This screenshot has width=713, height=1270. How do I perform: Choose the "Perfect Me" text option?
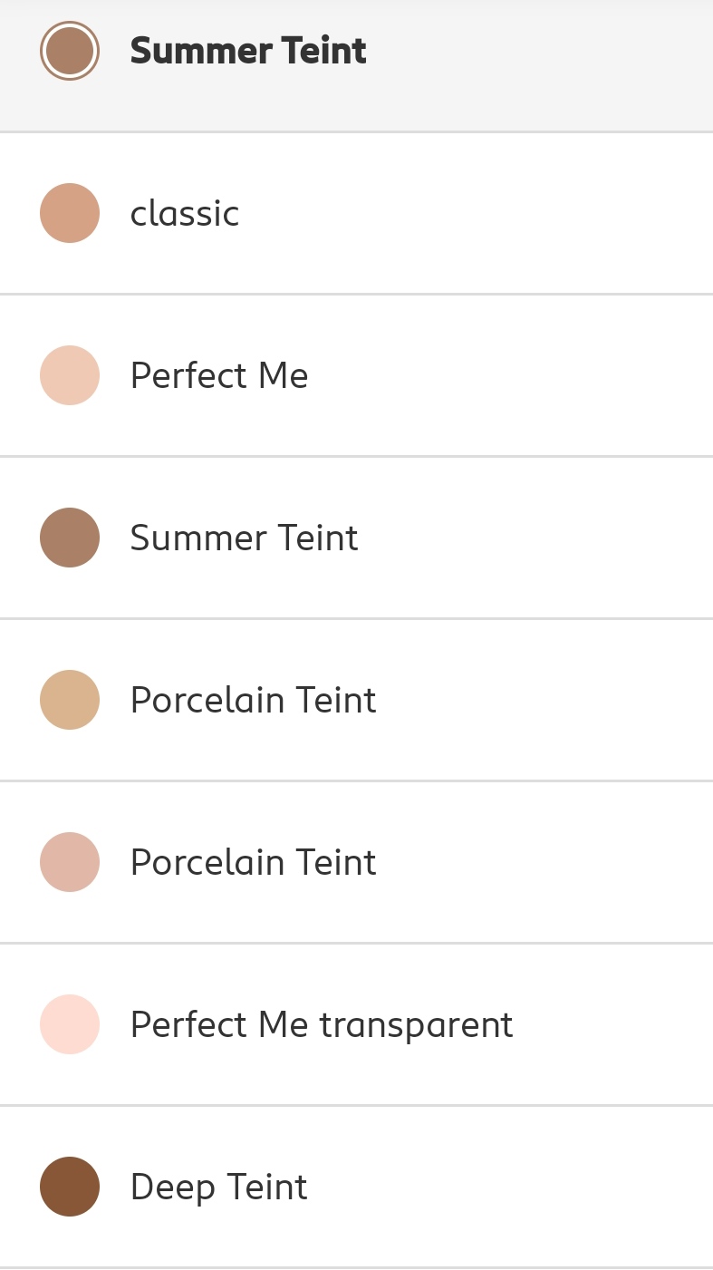click(x=219, y=375)
